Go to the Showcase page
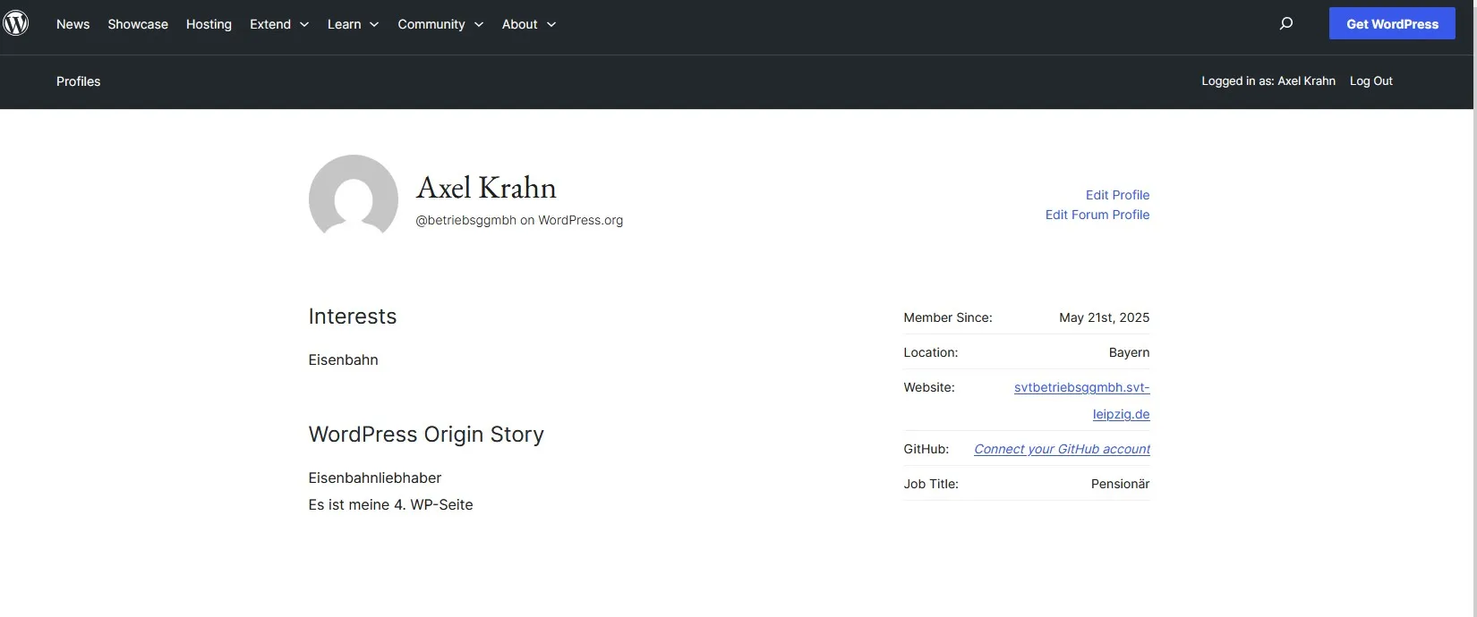The height and width of the screenshot is (617, 1477). (x=138, y=24)
